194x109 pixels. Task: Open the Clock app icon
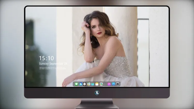[x=85, y=84]
